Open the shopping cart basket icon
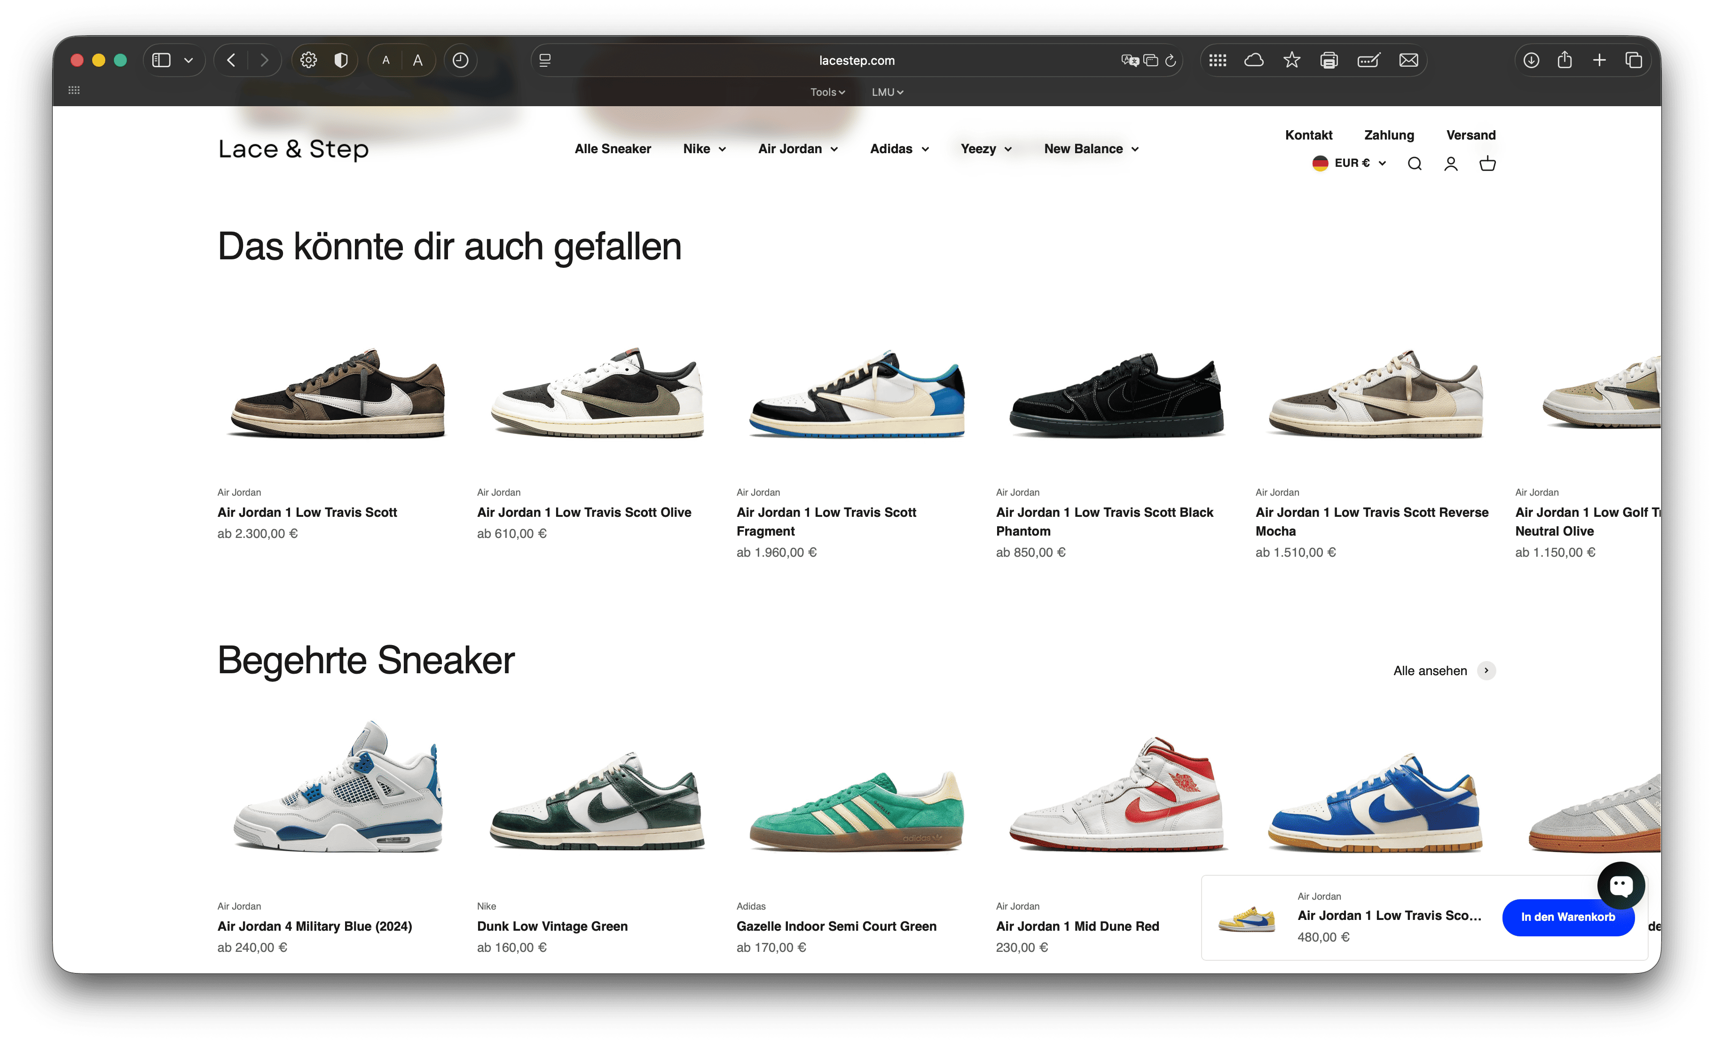Image resolution: width=1714 pixels, height=1043 pixels. 1487,163
